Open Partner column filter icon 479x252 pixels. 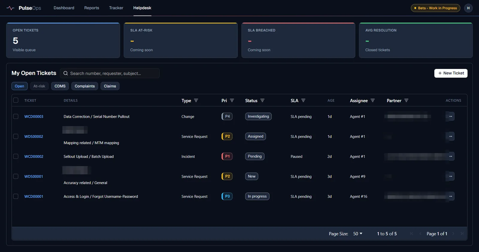(406, 100)
